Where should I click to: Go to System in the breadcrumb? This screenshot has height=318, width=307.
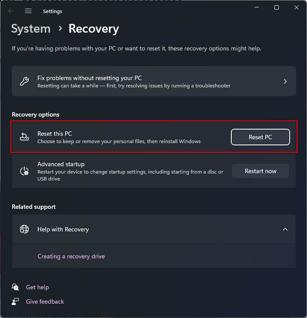[x=31, y=29]
